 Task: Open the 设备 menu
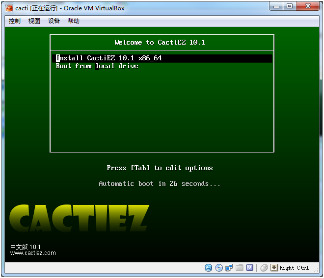54,21
